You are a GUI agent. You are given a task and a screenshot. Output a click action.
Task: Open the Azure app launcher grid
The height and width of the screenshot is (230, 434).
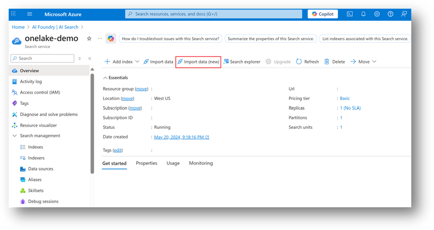pyautogui.click(x=13, y=13)
